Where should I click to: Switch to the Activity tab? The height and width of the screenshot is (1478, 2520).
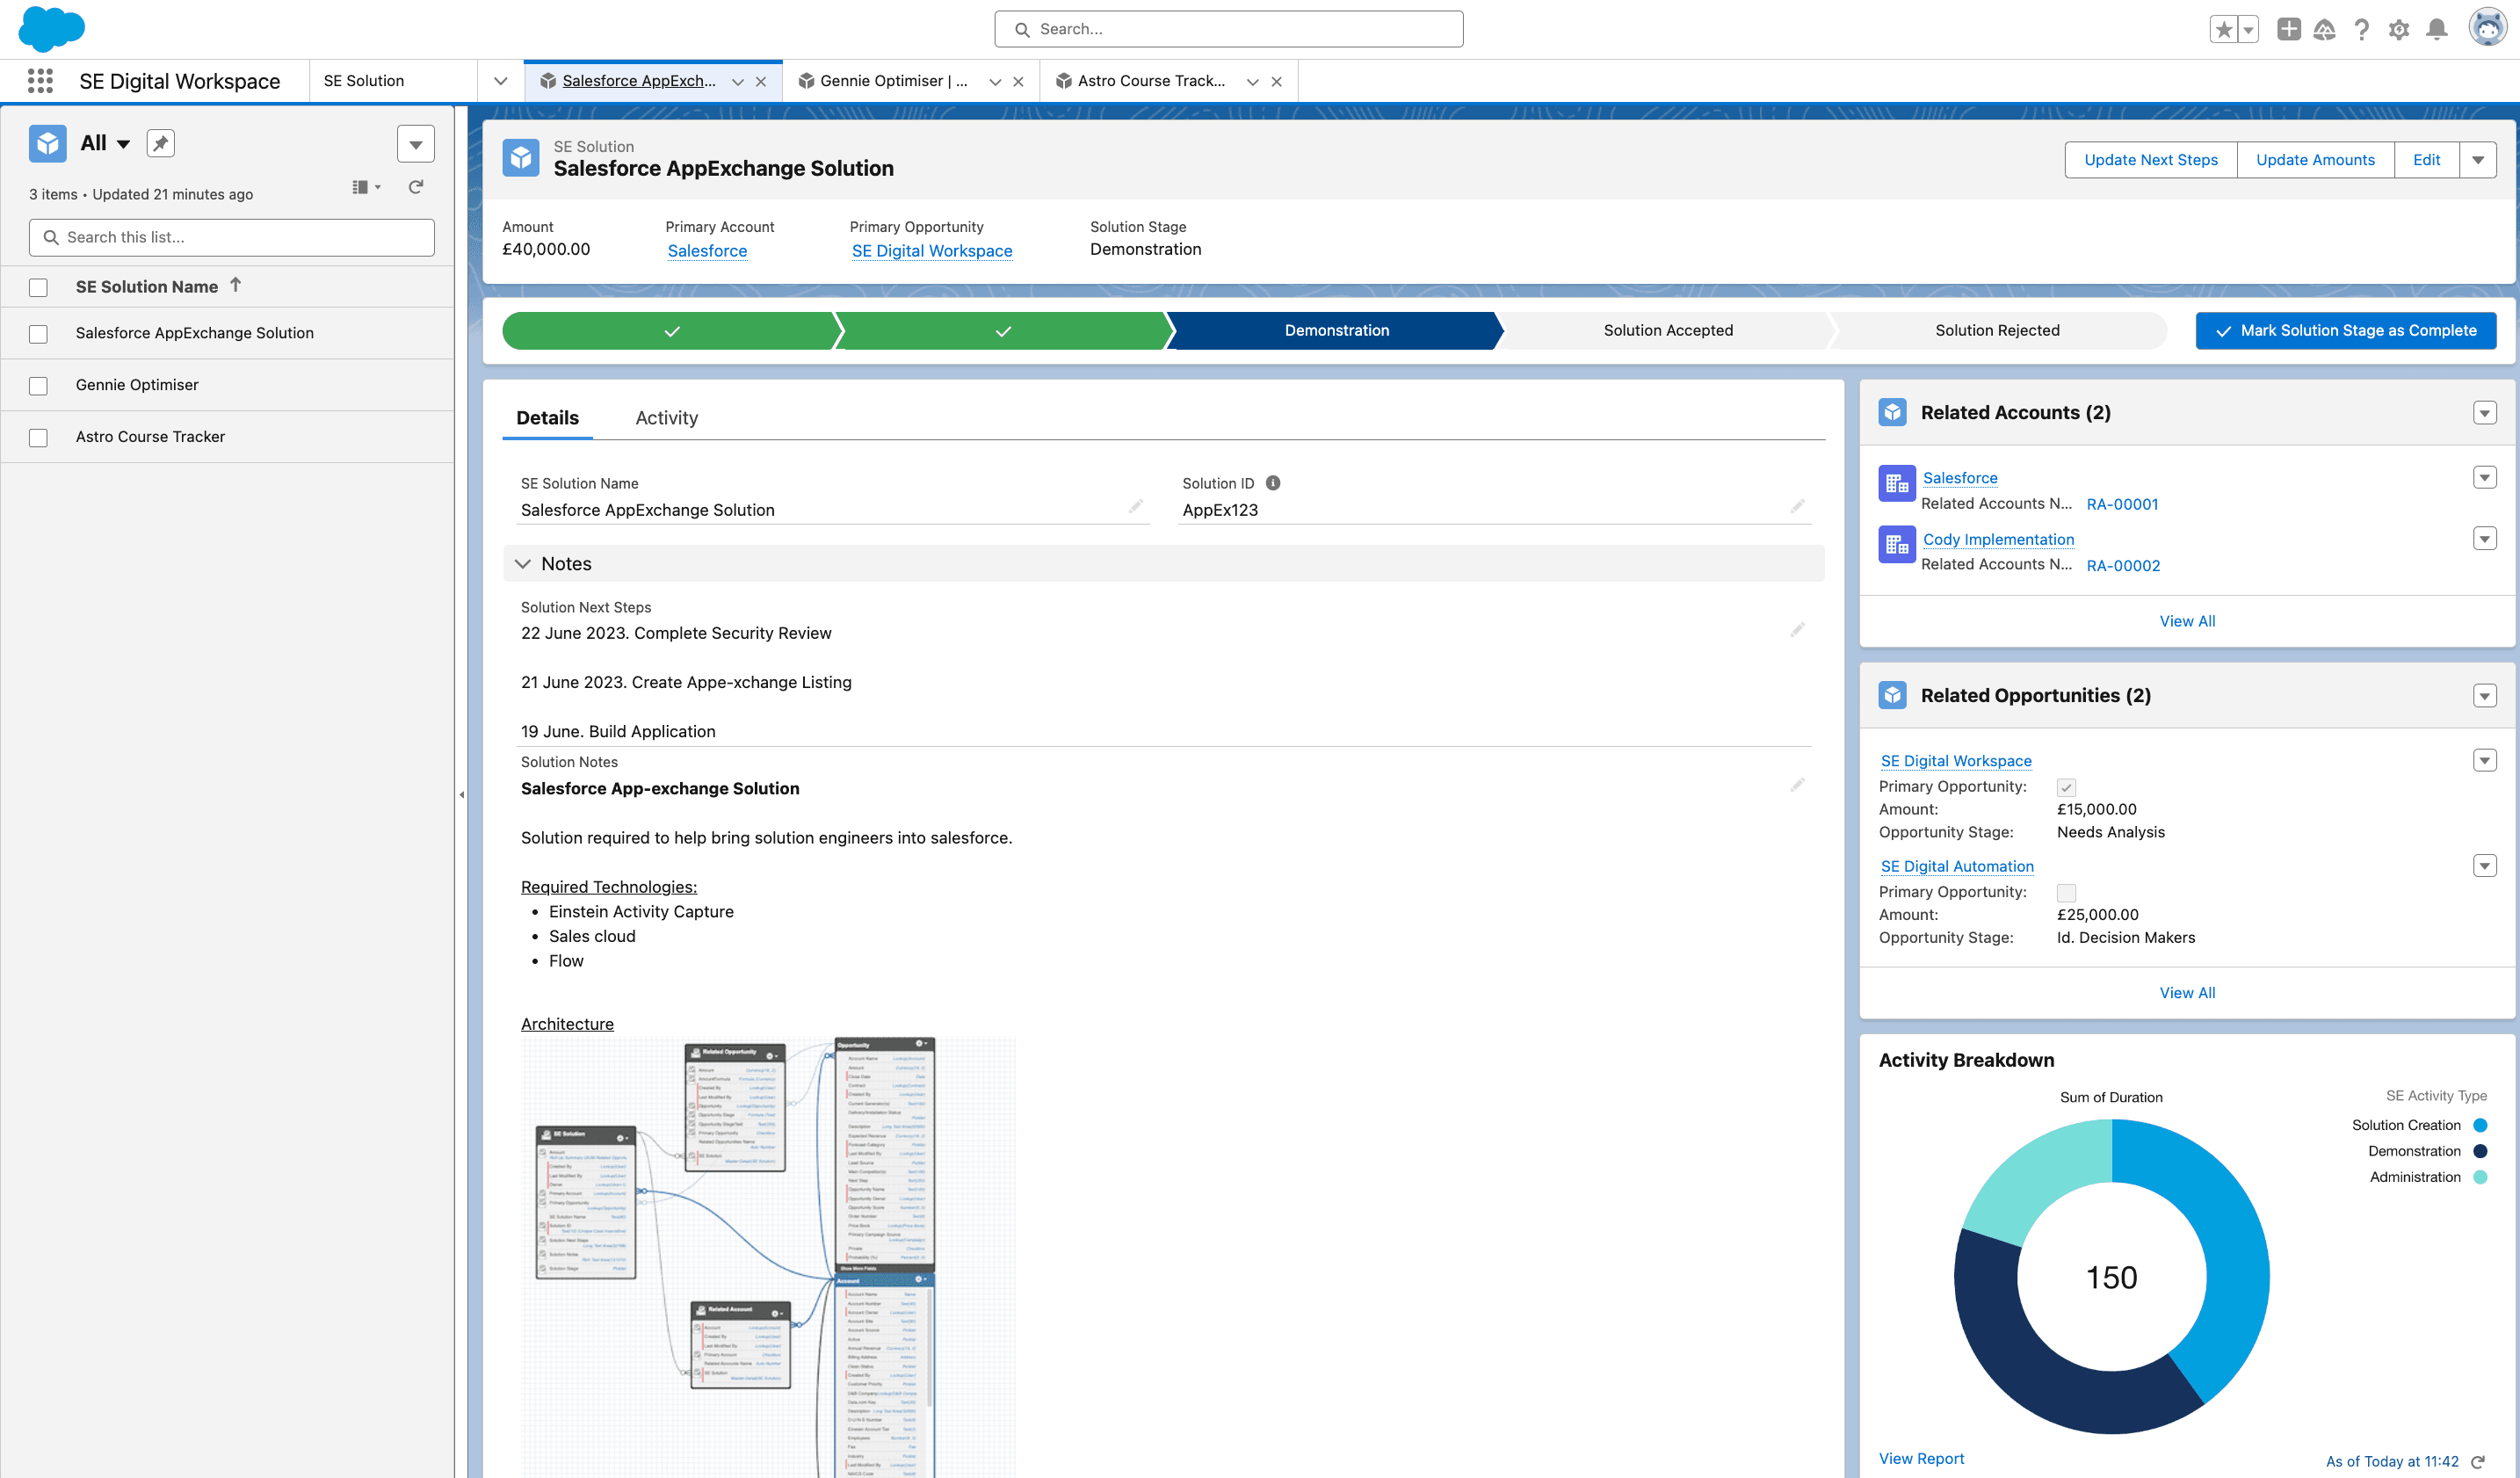666,418
